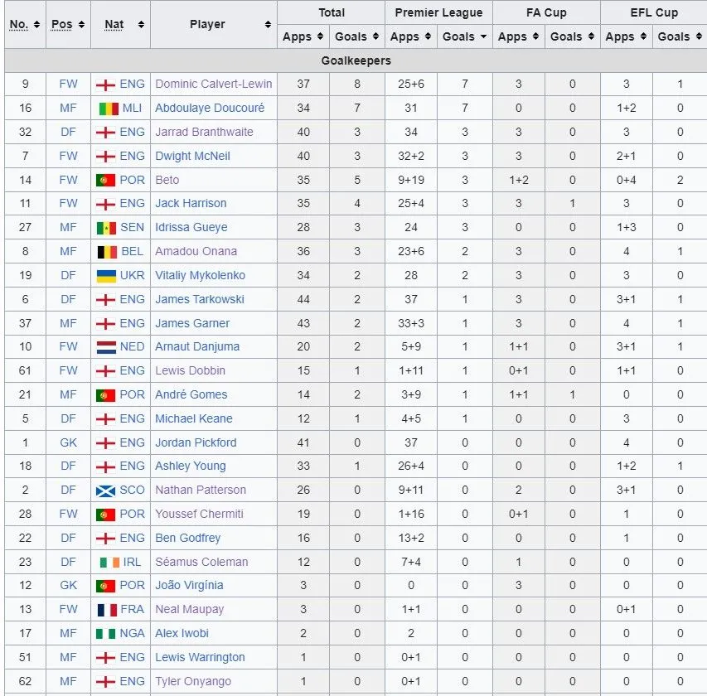Click the Netherlands flag beside Arnaut Danjuma
This screenshot has width=707, height=696.
click(105, 347)
